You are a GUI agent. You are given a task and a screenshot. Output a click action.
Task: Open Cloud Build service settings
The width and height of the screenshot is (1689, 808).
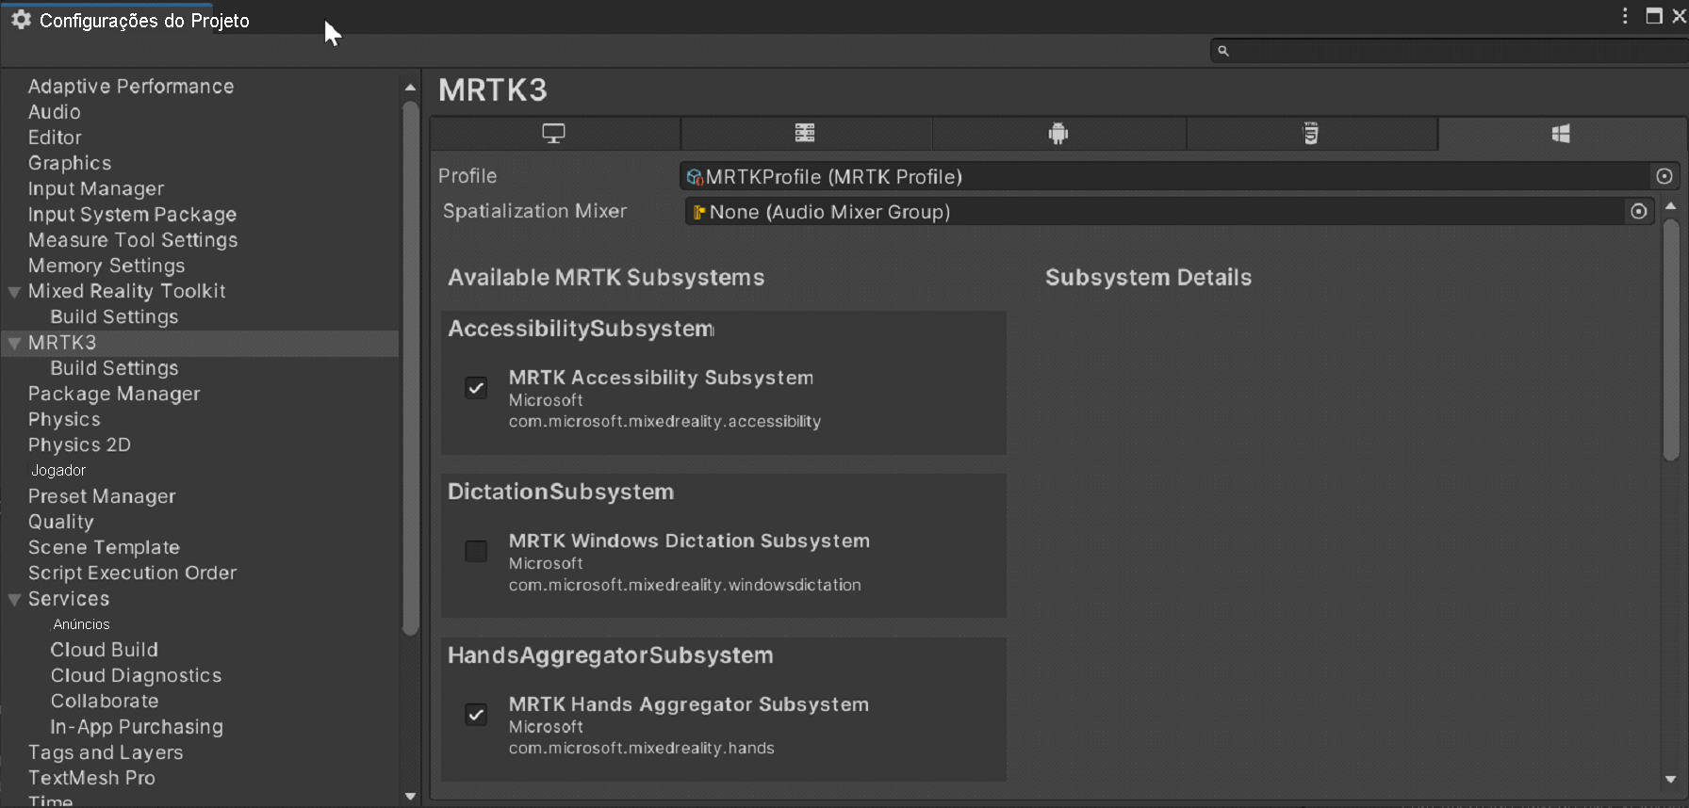pyautogui.click(x=105, y=650)
